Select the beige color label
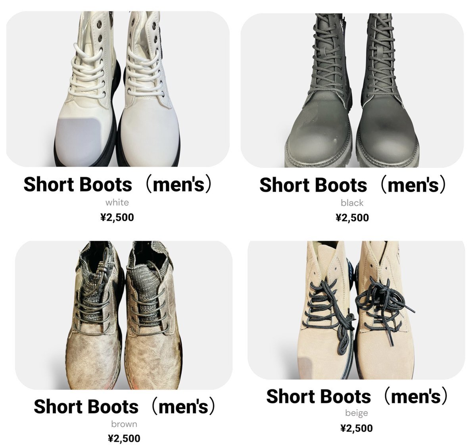The image size is (476, 445). click(x=357, y=413)
